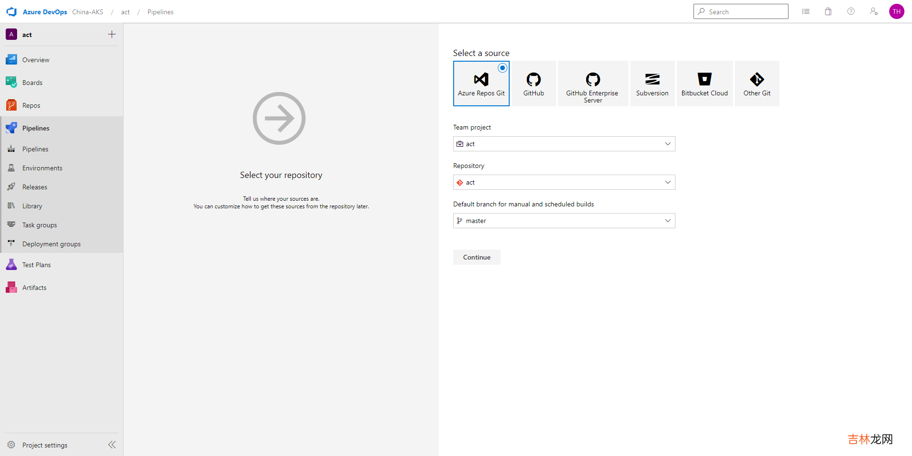Click the China-AKS breadcrumb link

click(x=87, y=12)
